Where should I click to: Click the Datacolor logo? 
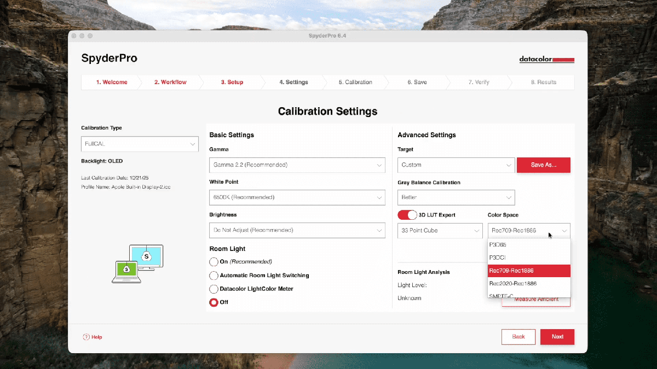(546, 60)
